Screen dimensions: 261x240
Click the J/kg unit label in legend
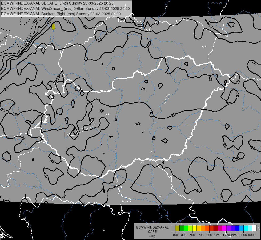(152, 236)
